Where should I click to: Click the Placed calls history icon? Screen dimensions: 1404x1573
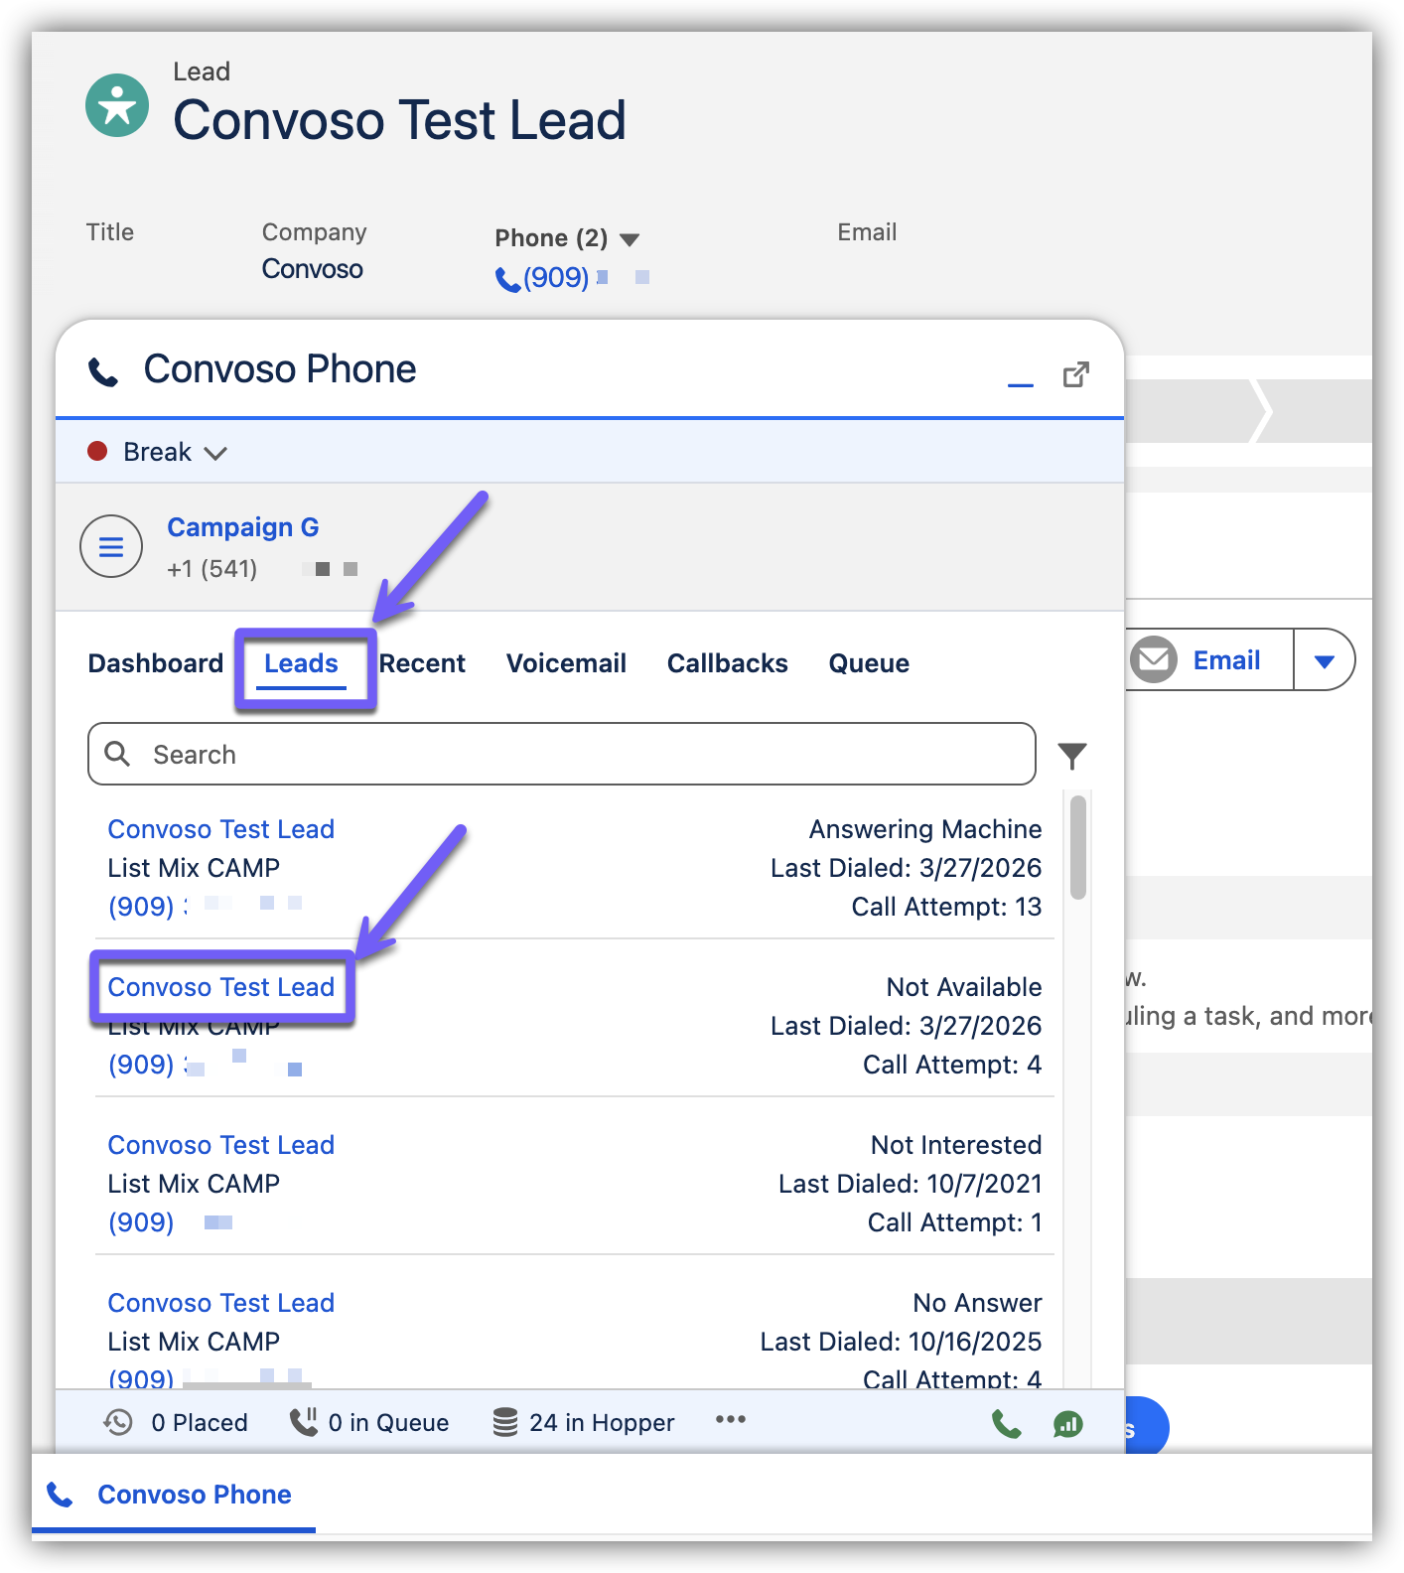pos(118,1423)
